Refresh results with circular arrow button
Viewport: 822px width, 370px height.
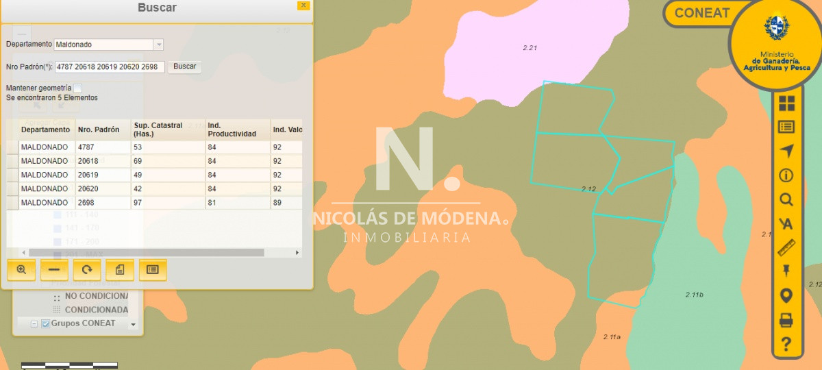tap(87, 270)
